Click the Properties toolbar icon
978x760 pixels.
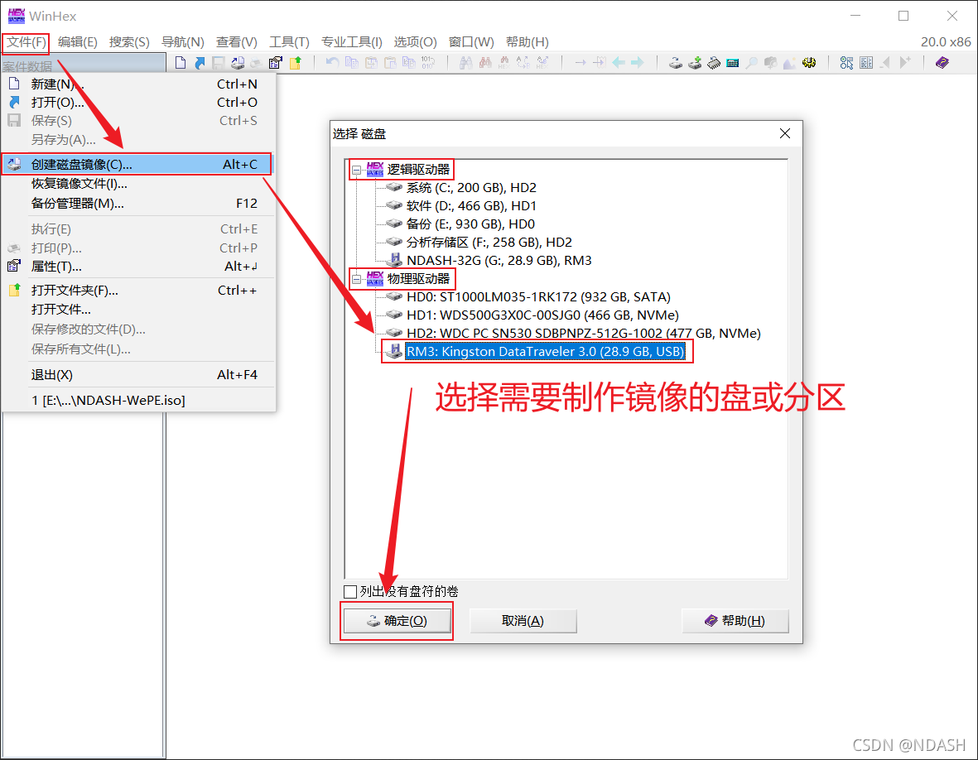tap(276, 62)
